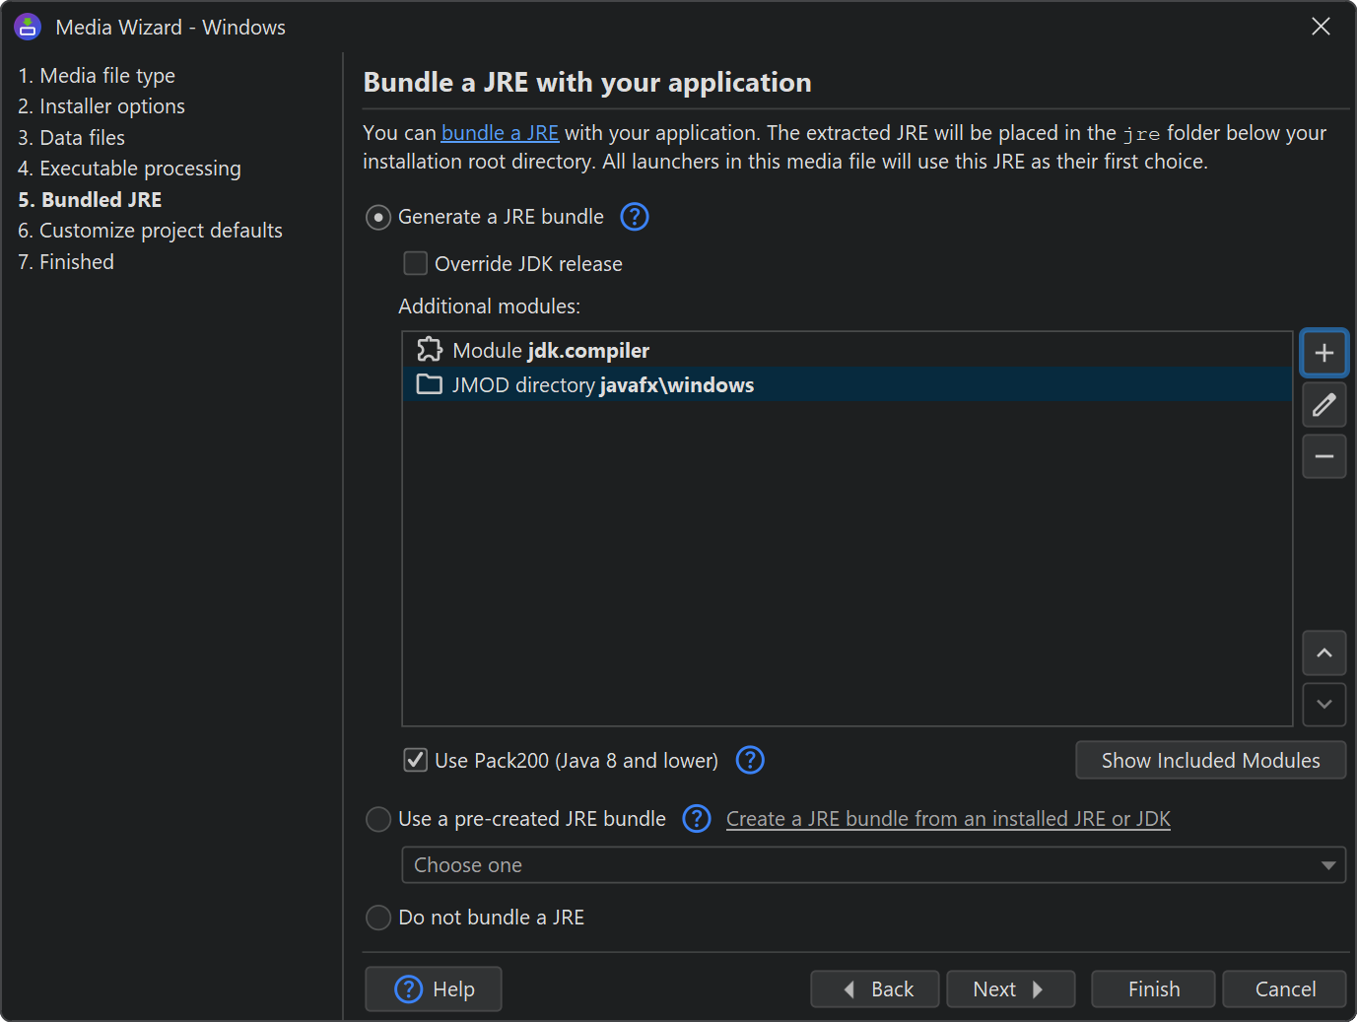Move the selected entry up with the chevron

[x=1323, y=652]
